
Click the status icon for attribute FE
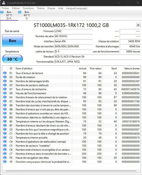pos(5,162)
